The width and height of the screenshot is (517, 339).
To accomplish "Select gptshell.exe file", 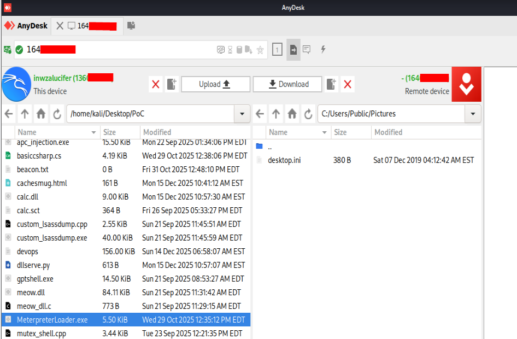I will (x=126, y=279).
